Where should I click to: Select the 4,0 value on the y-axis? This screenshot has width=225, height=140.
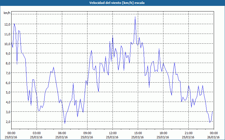pyautogui.click(x=8, y=102)
